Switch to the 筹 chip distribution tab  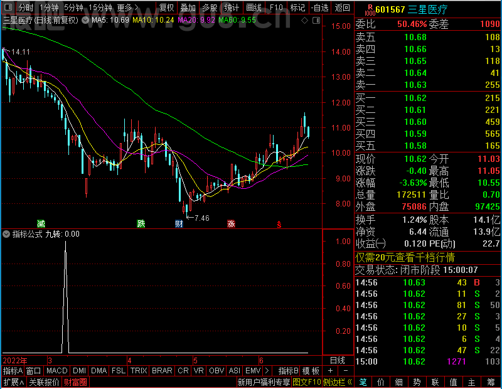[x=491, y=382]
